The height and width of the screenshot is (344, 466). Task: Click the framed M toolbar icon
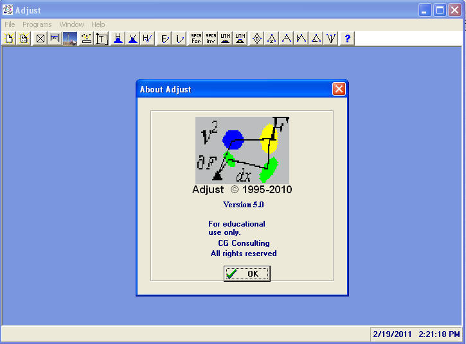coord(55,39)
